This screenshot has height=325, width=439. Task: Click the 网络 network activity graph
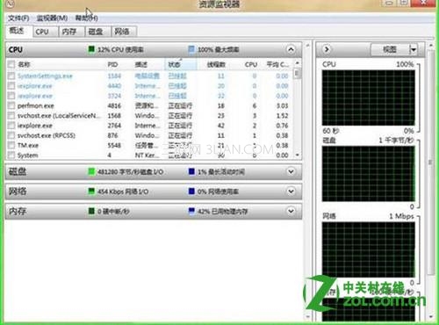(369, 249)
